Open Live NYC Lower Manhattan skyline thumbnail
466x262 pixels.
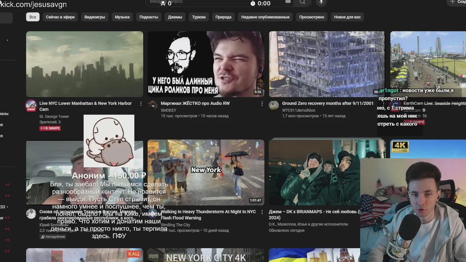tap(84, 64)
